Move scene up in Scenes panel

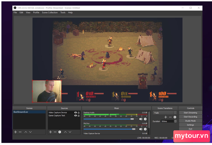pos(26,132)
